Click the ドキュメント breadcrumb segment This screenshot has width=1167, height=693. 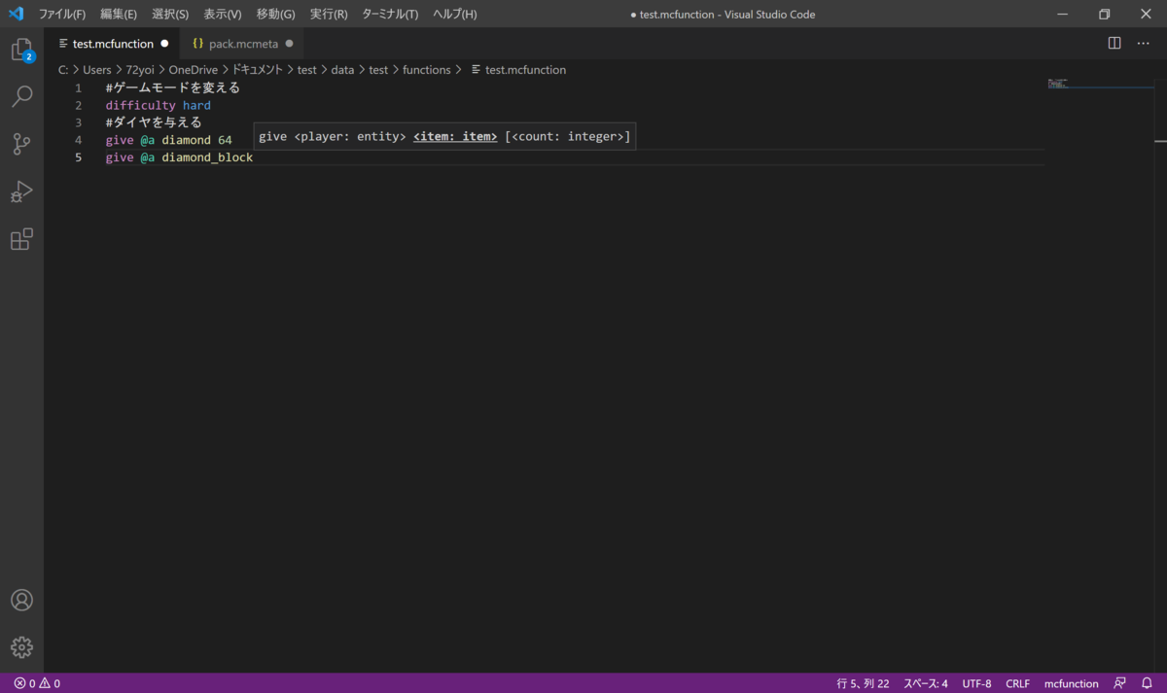pyautogui.click(x=257, y=70)
